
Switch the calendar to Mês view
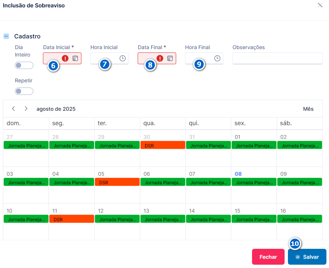pos(308,109)
